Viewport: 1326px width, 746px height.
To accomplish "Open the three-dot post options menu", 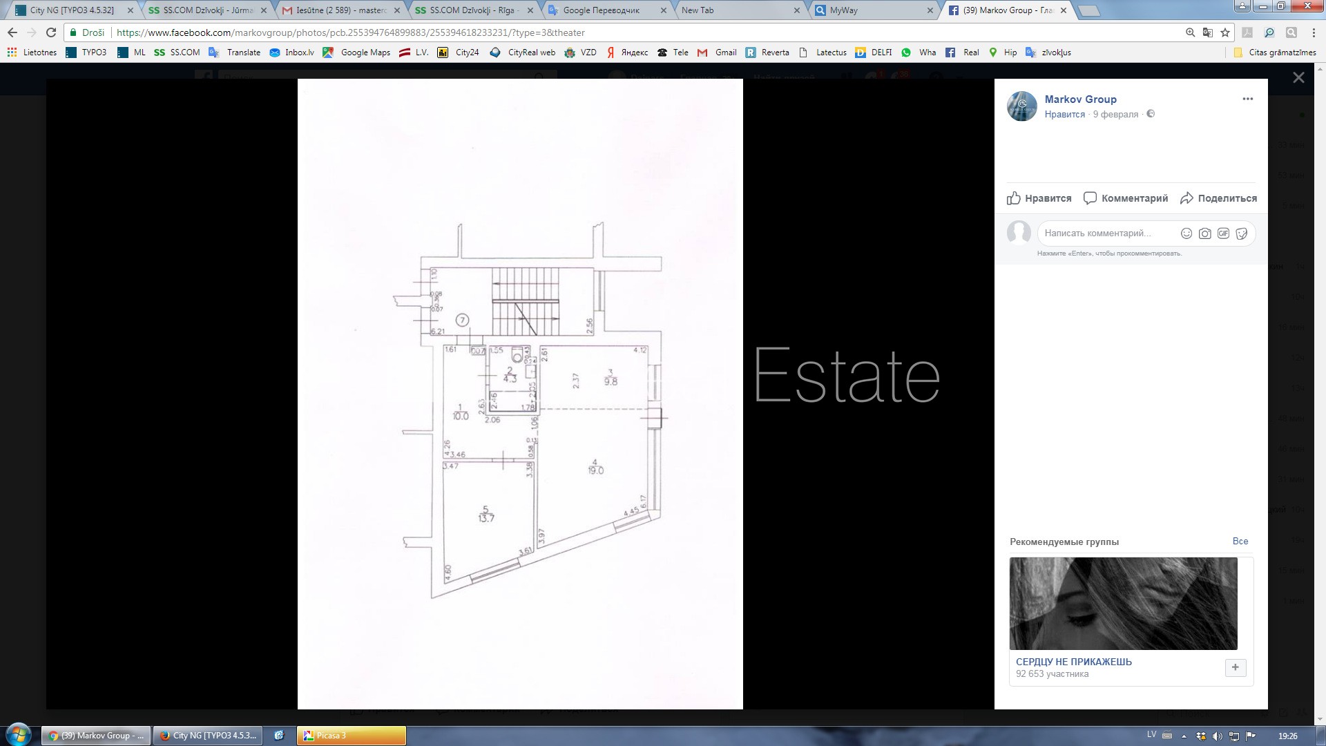I will (x=1247, y=99).
